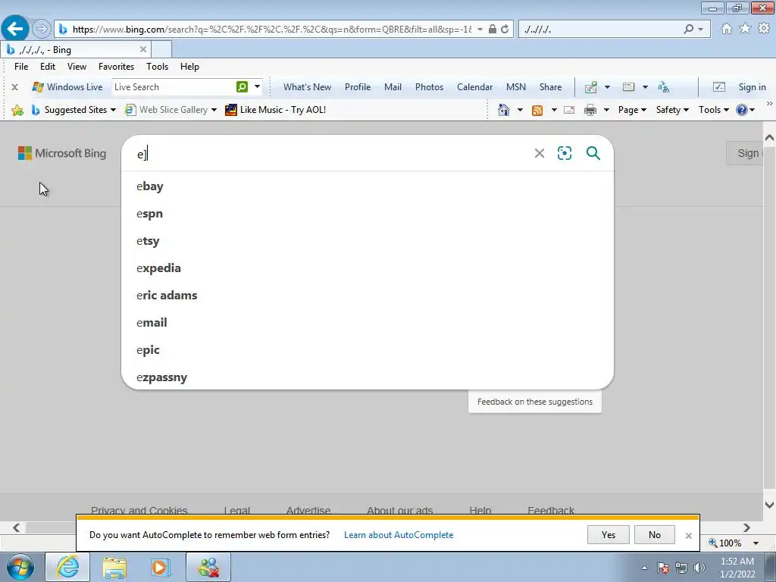Open the File menu

pos(21,67)
